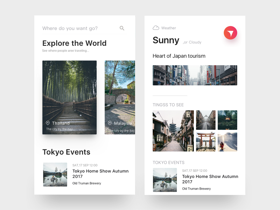
Task: Click the search magnifier icon
Action: (x=122, y=28)
